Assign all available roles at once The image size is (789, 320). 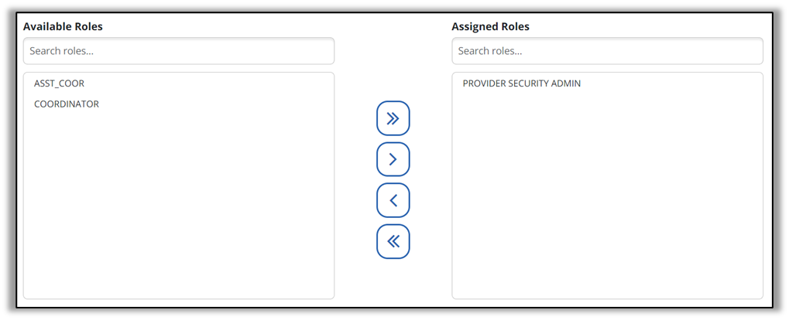pyautogui.click(x=393, y=118)
